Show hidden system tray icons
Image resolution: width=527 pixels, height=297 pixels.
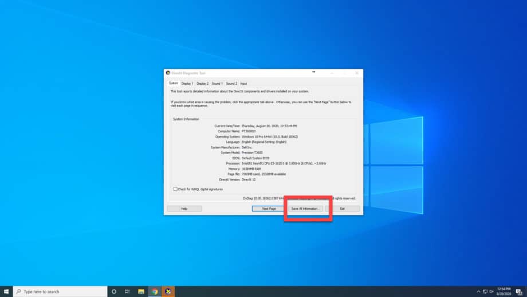pos(478,292)
